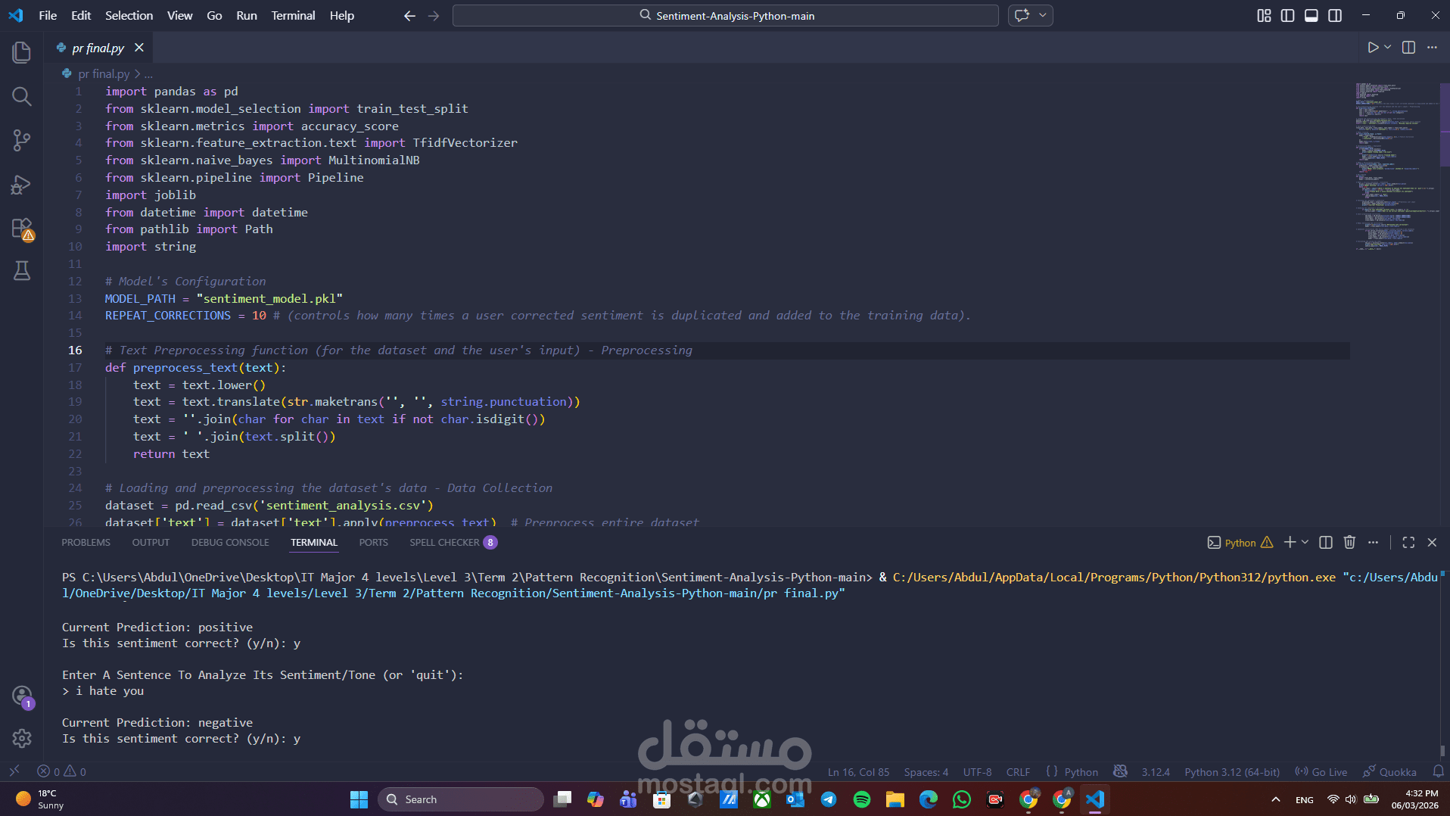Open the editor More Actions ellipsis
The image size is (1450, 816).
pyautogui.click(x=1432, y=48)
